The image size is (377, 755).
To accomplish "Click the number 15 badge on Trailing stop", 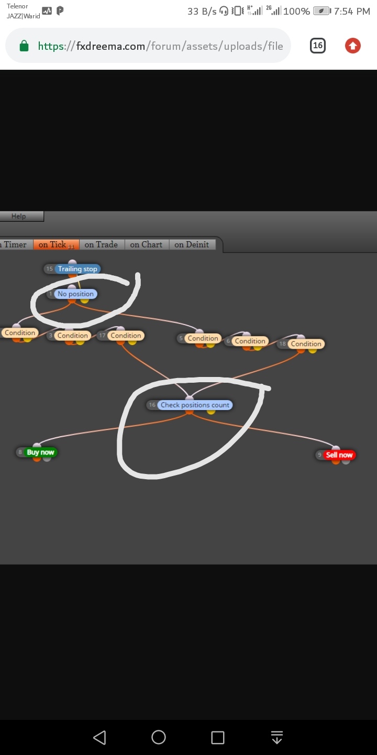I will pyautogui.click(x=49, y=269).
